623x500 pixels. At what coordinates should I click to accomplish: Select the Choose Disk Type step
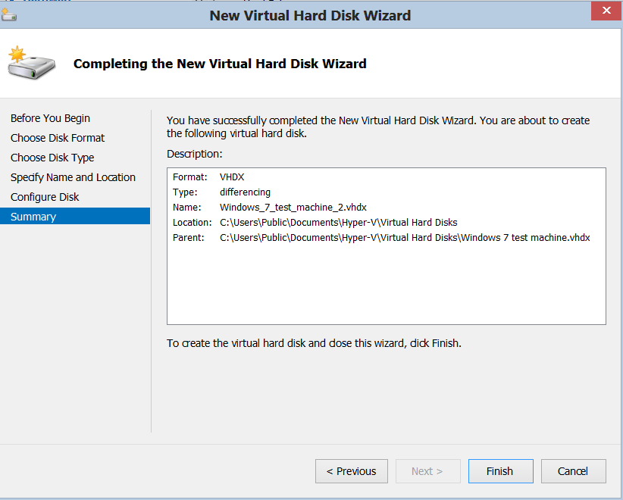52,158
